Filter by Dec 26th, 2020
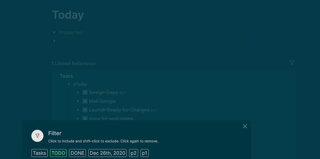The image size is (320, 159). coord(107,153)
